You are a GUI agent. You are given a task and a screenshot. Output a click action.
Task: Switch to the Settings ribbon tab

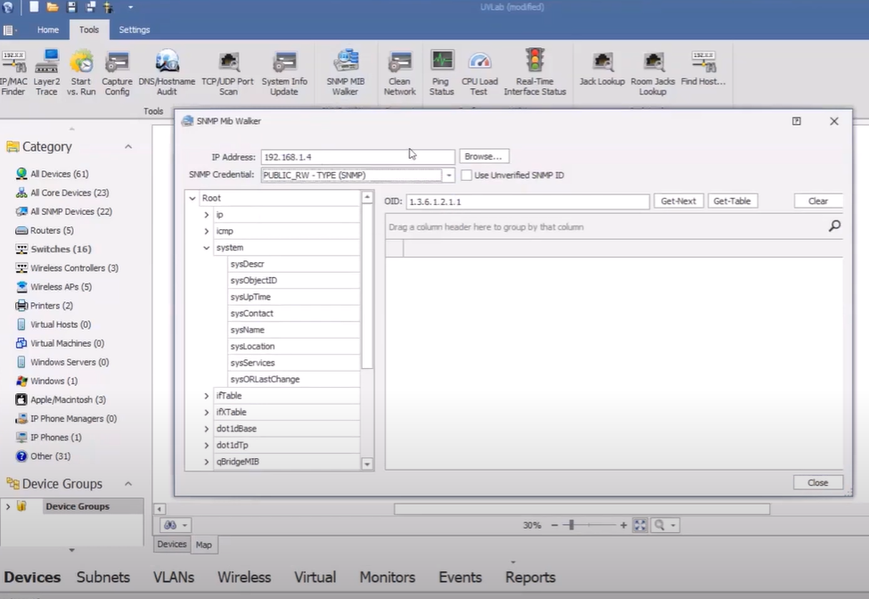134,30
